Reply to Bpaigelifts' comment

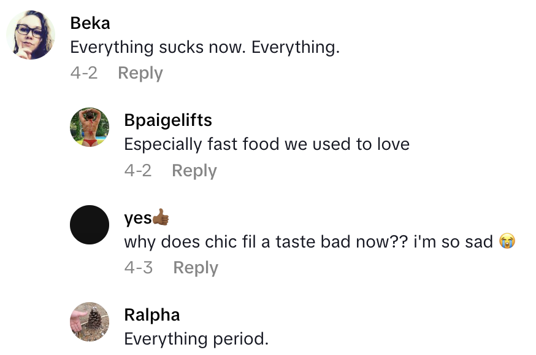(194, 170)
